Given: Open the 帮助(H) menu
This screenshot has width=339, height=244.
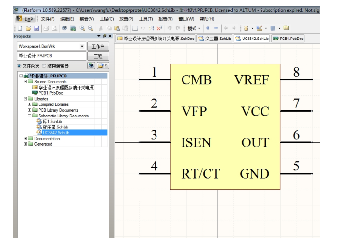Looking at the screenshot, I should 207,19.
